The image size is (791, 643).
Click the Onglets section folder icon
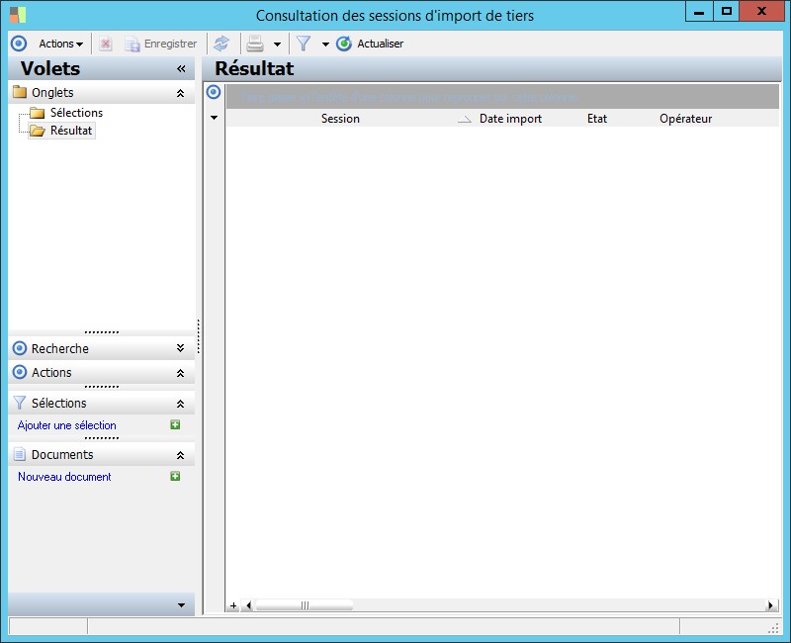click(20, 92)
